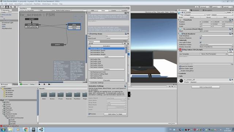This screenshot has height=132, width=234.
Task: Open the Reflection Probes dropdown
Action: [x=216, y=45]
